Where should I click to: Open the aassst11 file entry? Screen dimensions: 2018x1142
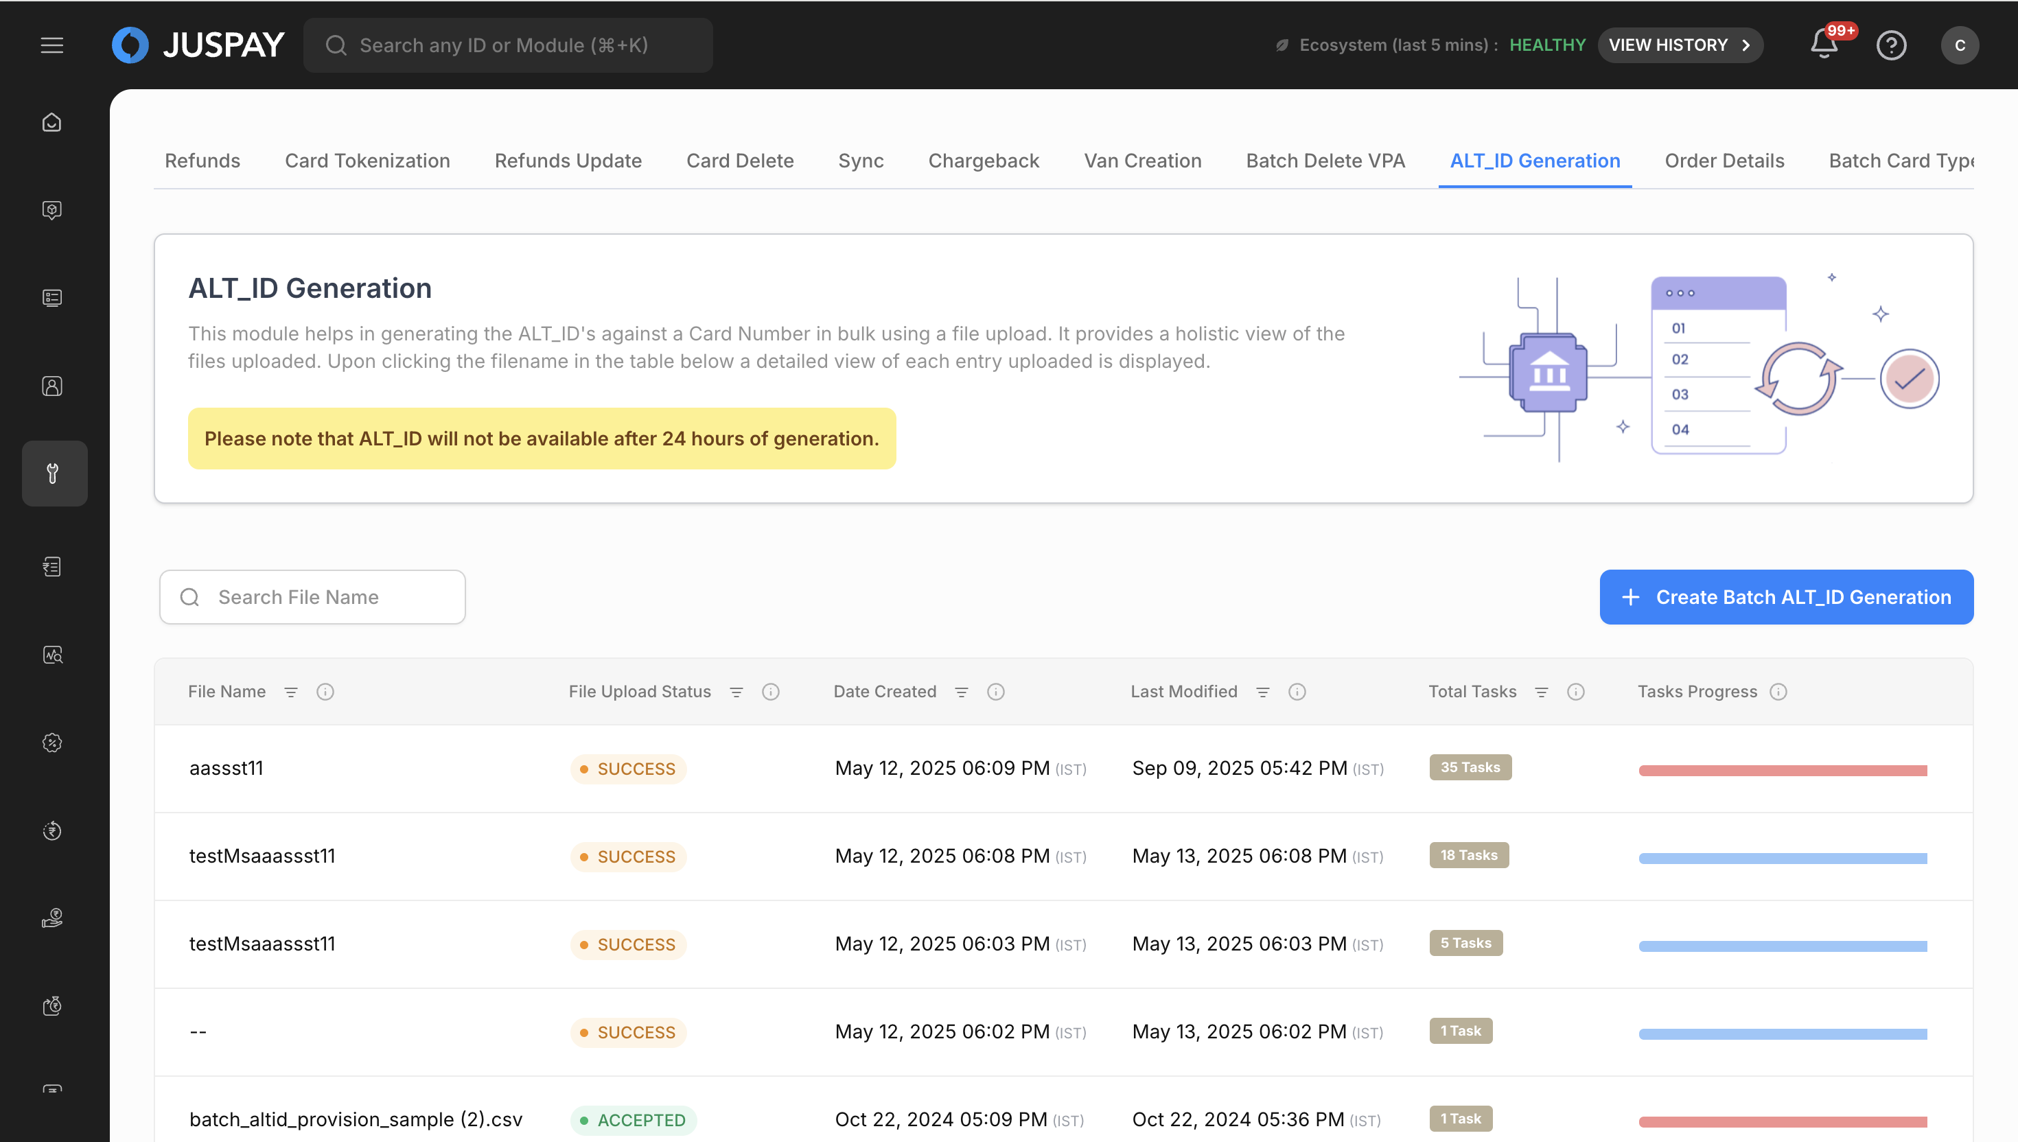click(x=226, y=768)
